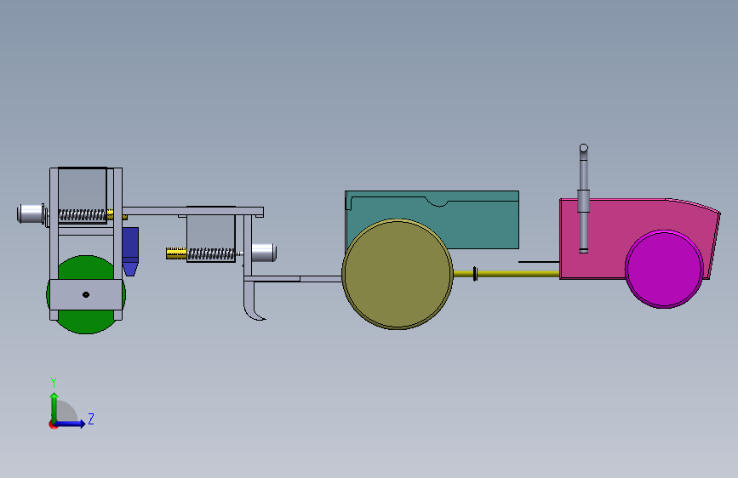Image resolution: width=738 pixels, height=478 pixels.
Task: Select the large olive wheel
Action: pos(398,274)
